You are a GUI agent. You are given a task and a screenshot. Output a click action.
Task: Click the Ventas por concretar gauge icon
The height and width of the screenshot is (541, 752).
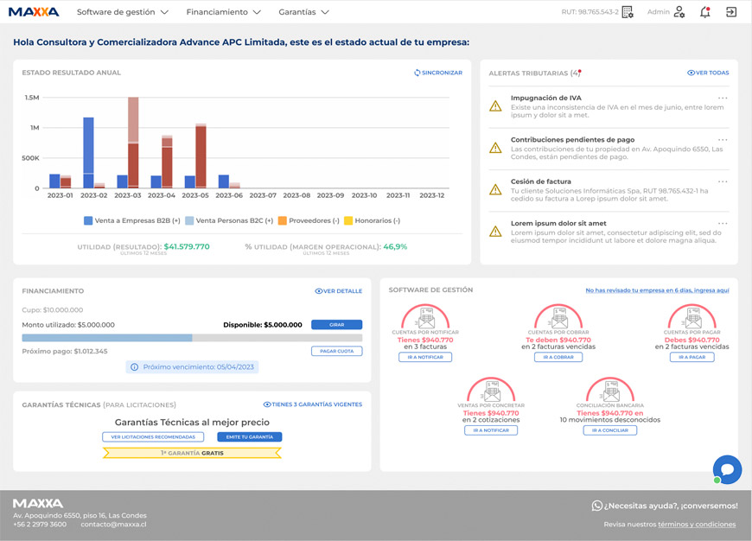(x=491, y=390)
